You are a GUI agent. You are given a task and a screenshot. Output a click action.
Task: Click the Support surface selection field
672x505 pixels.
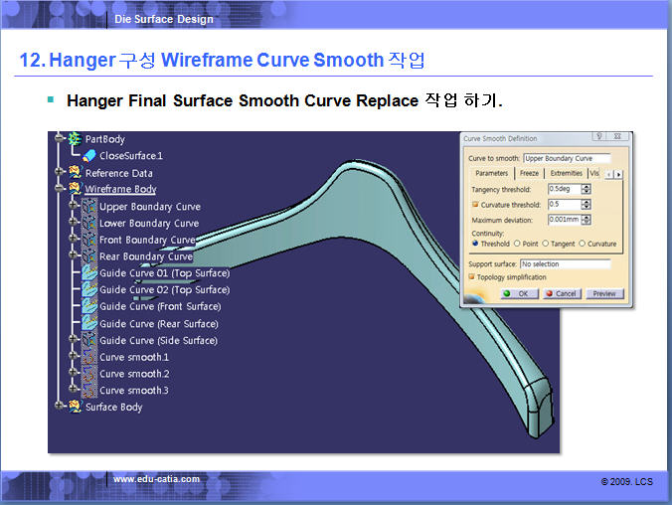coord(565,264)
